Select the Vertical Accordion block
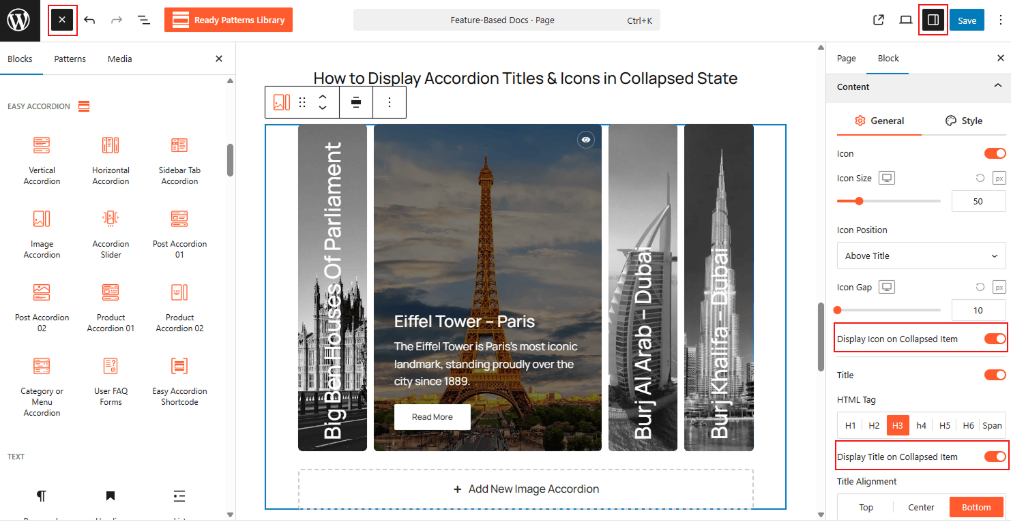The width and height of the screenshot is (1011, 522). [42, 160]
